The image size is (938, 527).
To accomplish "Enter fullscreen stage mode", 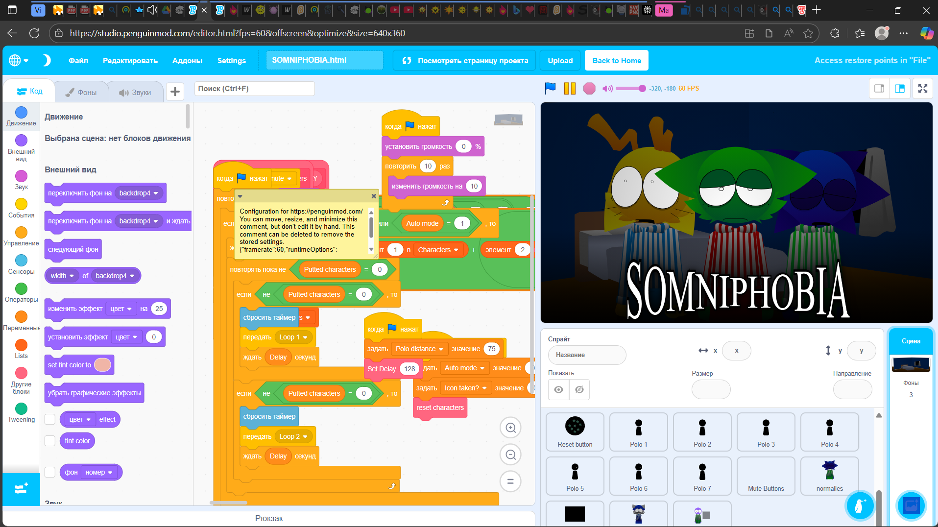I will click(x=923, y=89).
